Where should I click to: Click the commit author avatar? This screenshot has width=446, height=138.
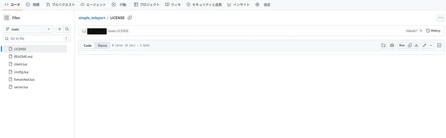point(84,31)
